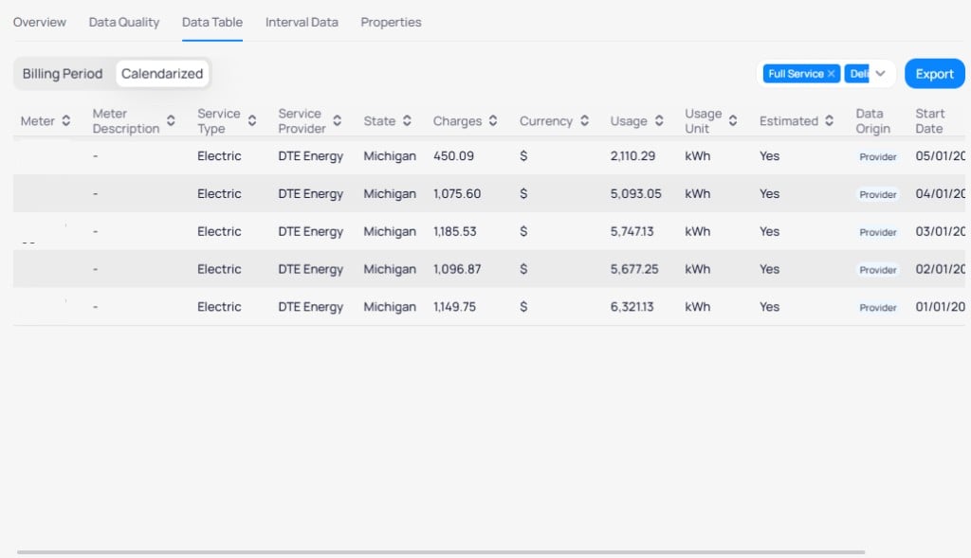Click the 2,110.29 usage cell
The width and height of the screenshot is (971, 558).
(x=632, y=156)
